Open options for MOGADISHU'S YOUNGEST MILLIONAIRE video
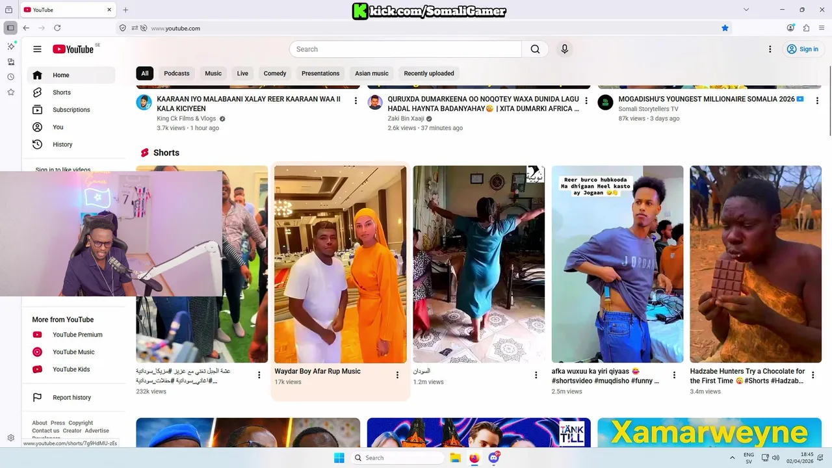This screenshot has height=468, width=832. [x=817, y=101]
